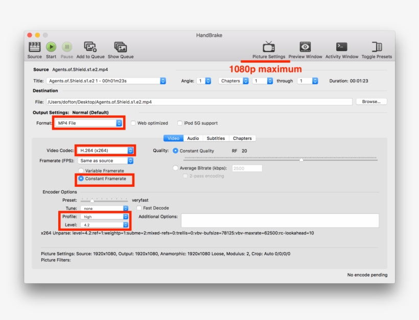Click the Toggle Presets icon

(377, 47)
